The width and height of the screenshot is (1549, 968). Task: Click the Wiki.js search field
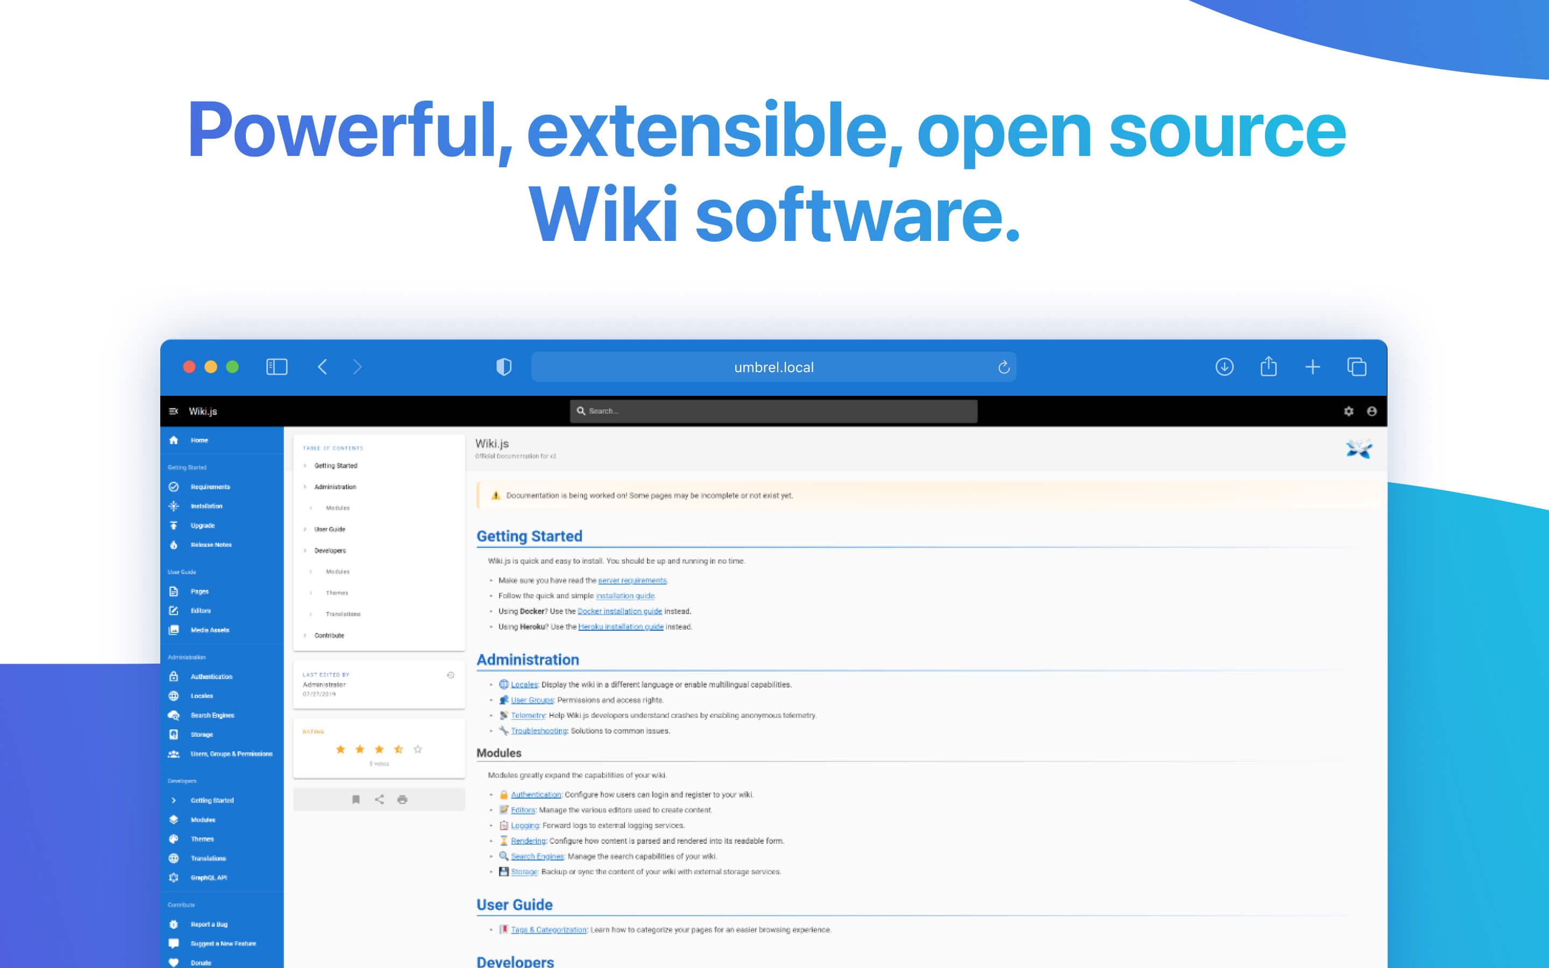coord(773,411)
